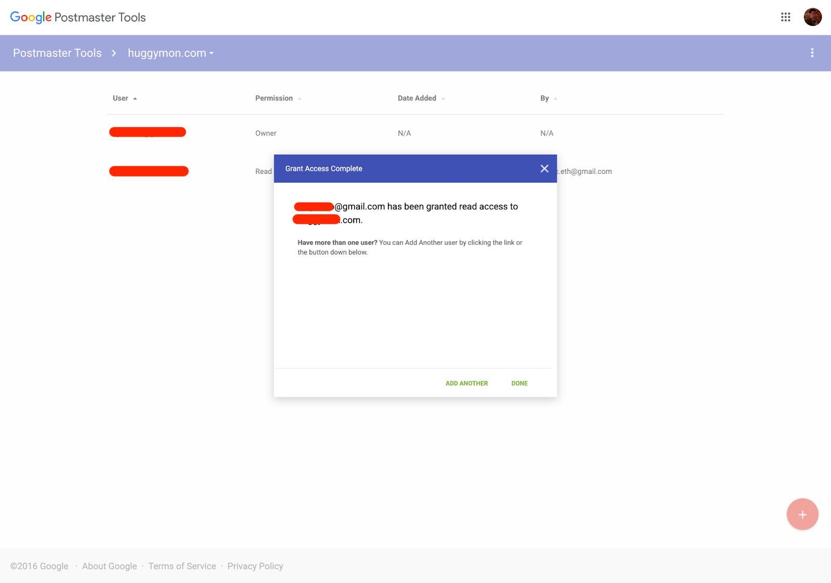The image size is (831, 583).
Task: Click the DONE button in dialog
Action: click(519, 383)
